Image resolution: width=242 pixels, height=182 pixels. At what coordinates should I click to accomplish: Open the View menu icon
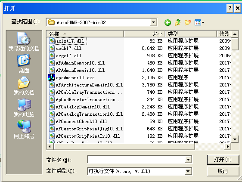pos(199,22)
